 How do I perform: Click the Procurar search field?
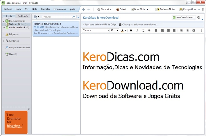pyautogui.click(x=57, y=17)
